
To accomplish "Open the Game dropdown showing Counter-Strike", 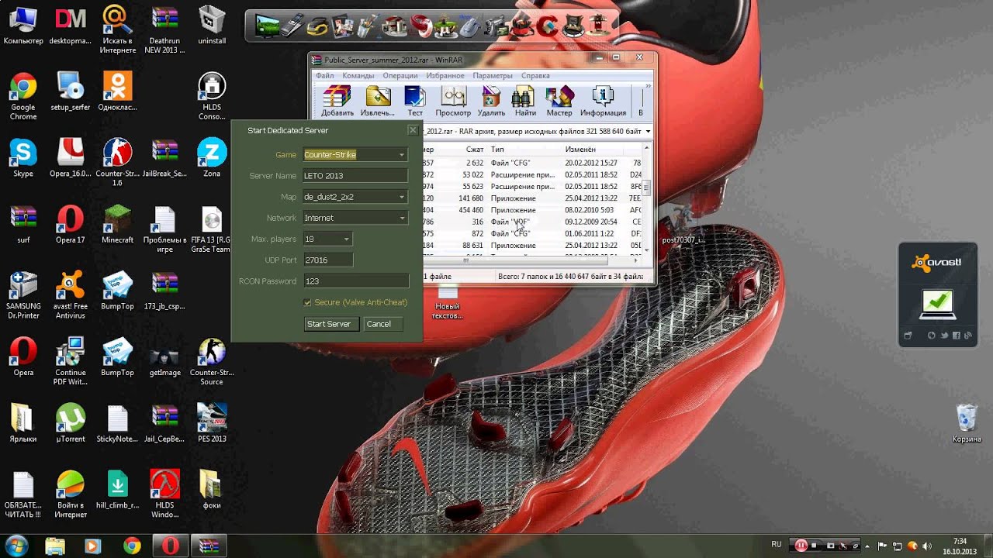I will pyautogui.click(x=355, y=155).
